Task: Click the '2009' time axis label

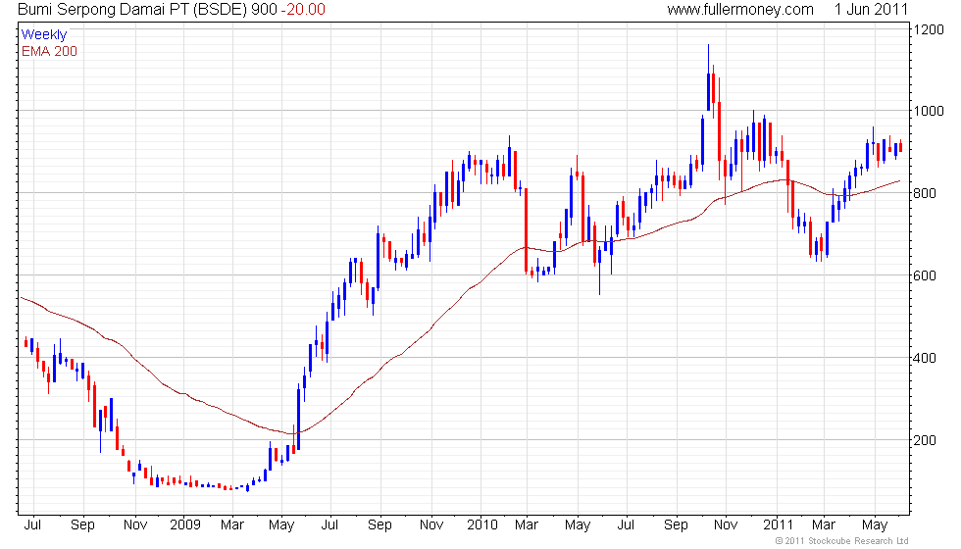Action: [185, 524]
